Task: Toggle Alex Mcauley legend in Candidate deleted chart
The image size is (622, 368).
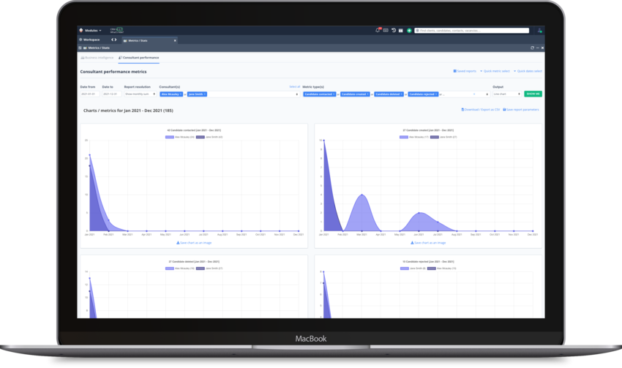Action: (180, 269)
